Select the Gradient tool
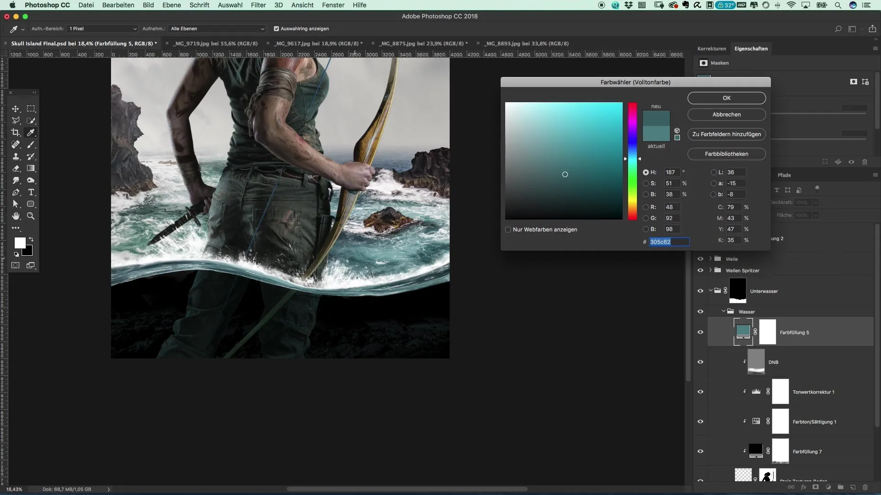This screenshot has height=495, width=881. pyautogui.click(x=31, y=168)
